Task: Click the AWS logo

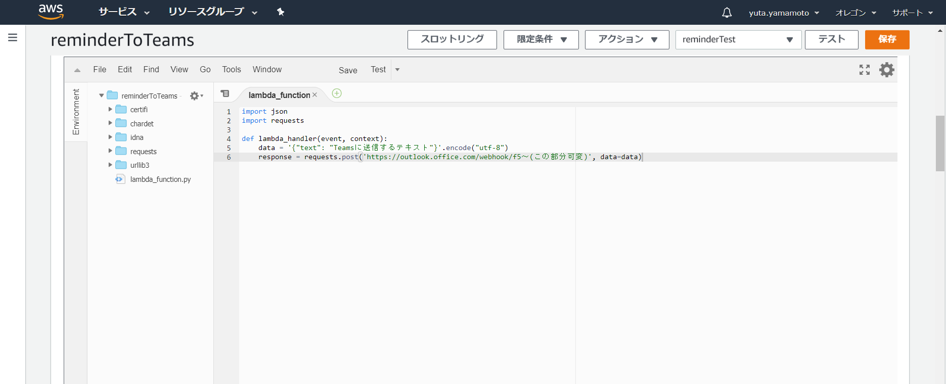Action: pyautogui.click(x=51, y=12)
